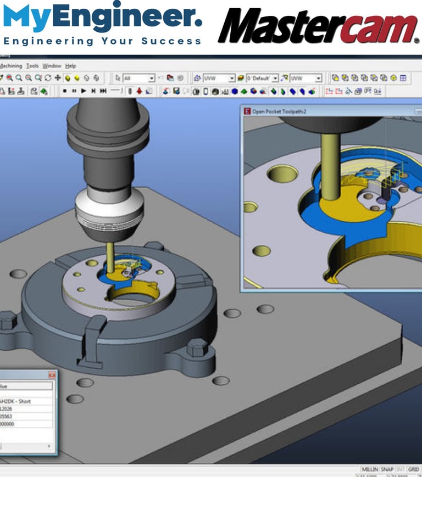Select the value row ending '000000'

(26, 424)
